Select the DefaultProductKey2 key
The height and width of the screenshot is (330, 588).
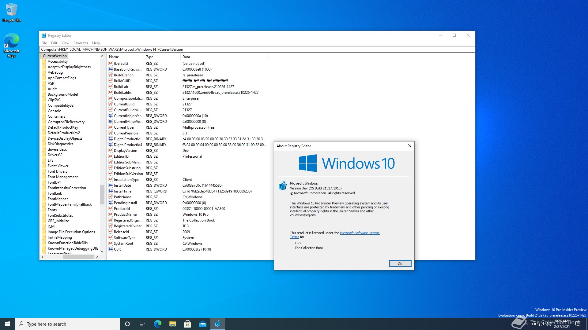(x=64, y=133)
